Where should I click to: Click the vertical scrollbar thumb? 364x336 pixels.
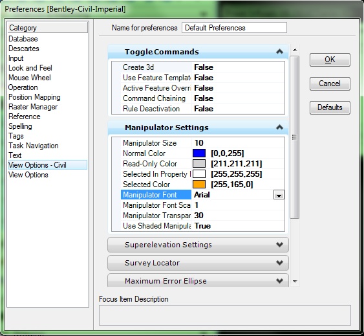coord(294,137)
